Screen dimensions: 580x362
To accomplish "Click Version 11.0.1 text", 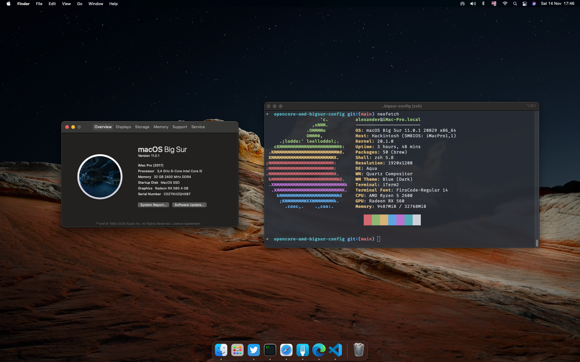I will click(x=149, y=156).
